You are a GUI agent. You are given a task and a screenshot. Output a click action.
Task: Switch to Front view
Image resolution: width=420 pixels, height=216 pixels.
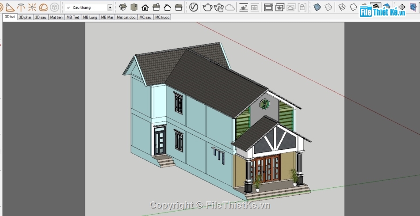145,8
